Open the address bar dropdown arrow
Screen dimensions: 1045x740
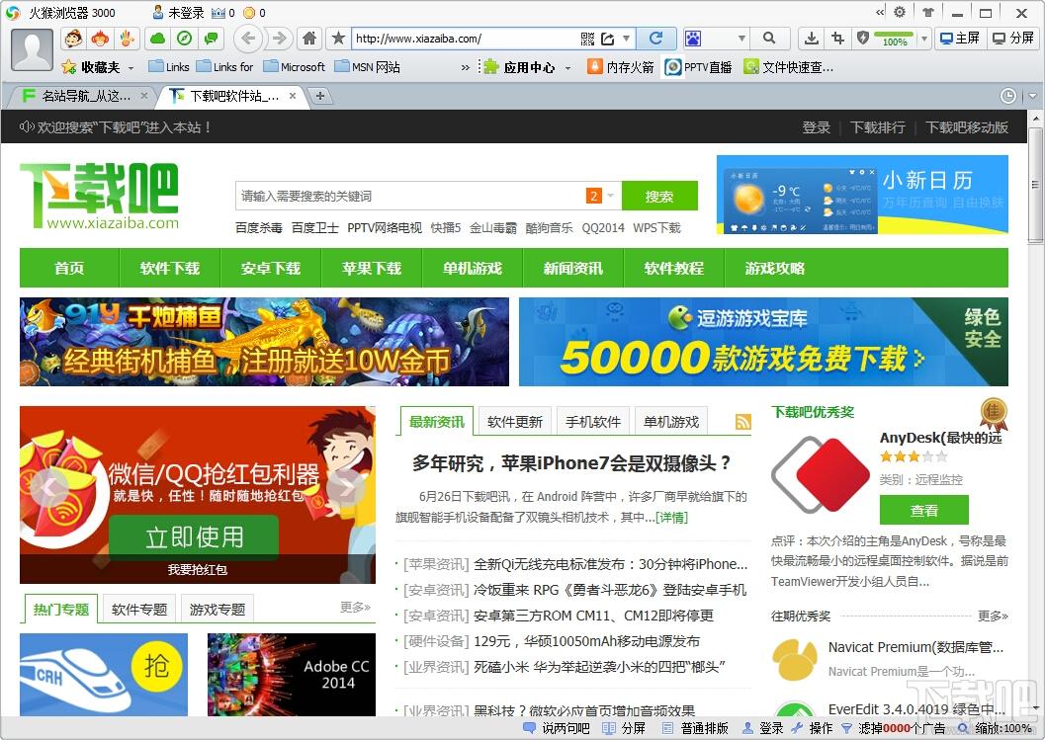pos(627,39)
